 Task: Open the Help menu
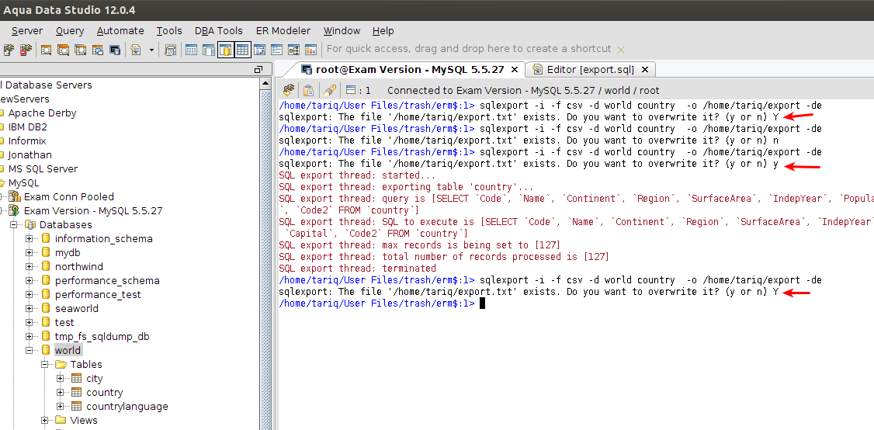[x=383, y=31]
